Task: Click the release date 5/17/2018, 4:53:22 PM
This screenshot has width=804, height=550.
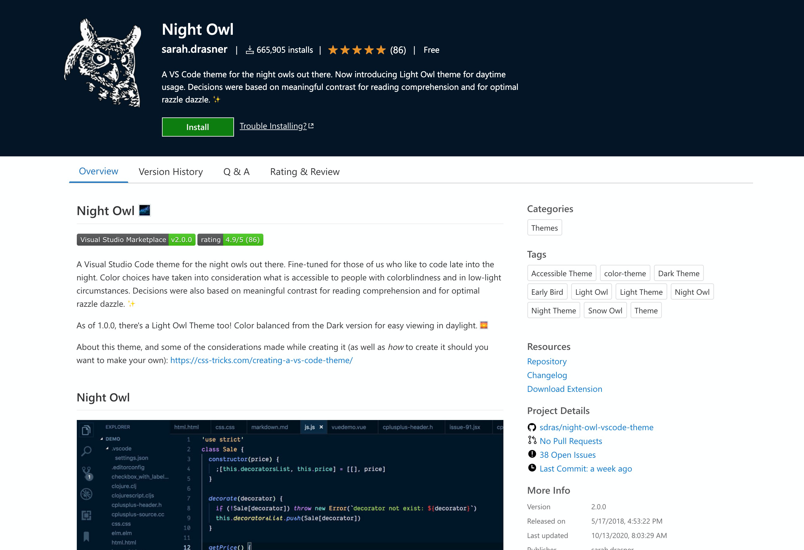Action: (627, 521)
